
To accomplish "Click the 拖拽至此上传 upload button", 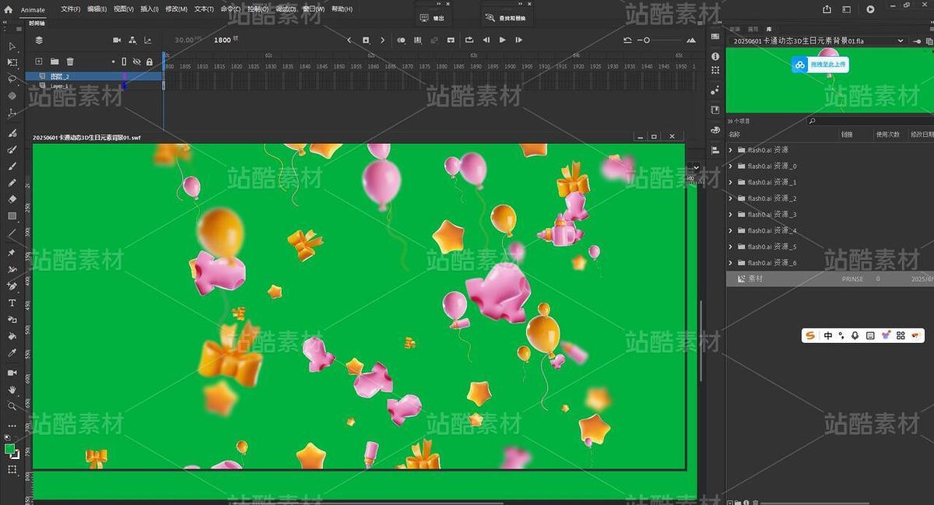I will tap(820, 65).
